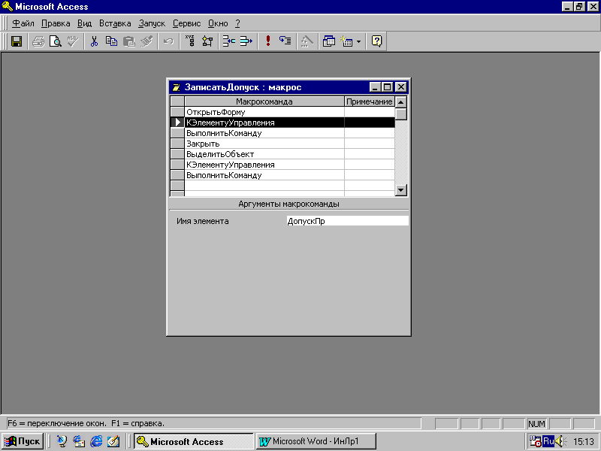Open the Вставка menu
Viewport: 601px width, 451px height.
click(x=115, y=23)
